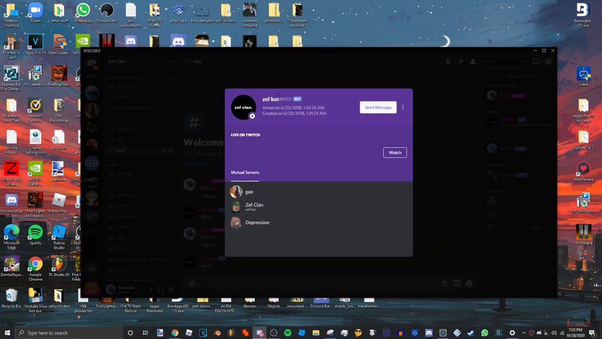Open the Zef Clan mutual server
This screenshot has width=602, height=339.
pos(318,206)
